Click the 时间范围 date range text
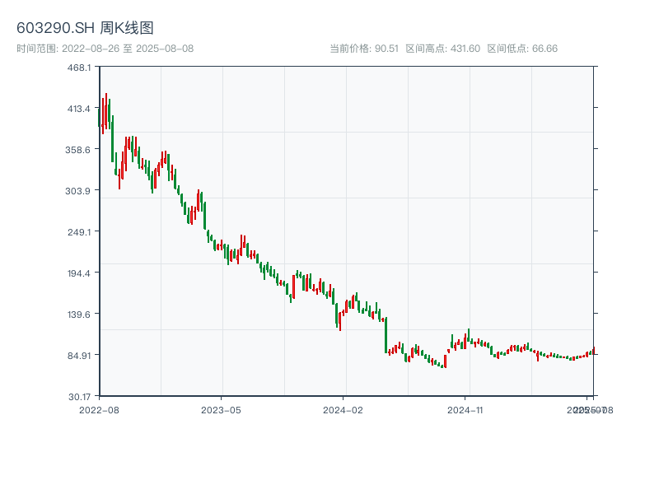 tap(105, 49)
